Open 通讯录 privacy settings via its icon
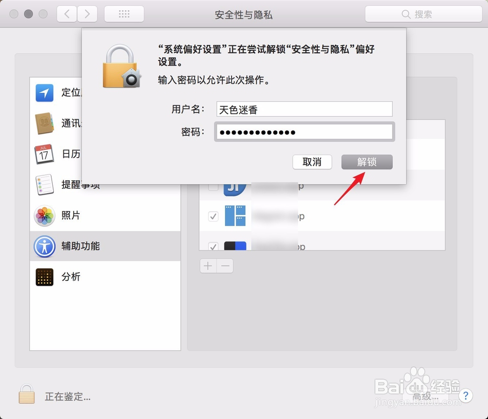 point(44,123)
